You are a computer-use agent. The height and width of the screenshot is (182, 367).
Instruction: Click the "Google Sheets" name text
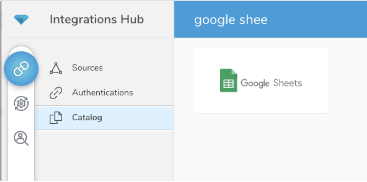tap(271, 83)
